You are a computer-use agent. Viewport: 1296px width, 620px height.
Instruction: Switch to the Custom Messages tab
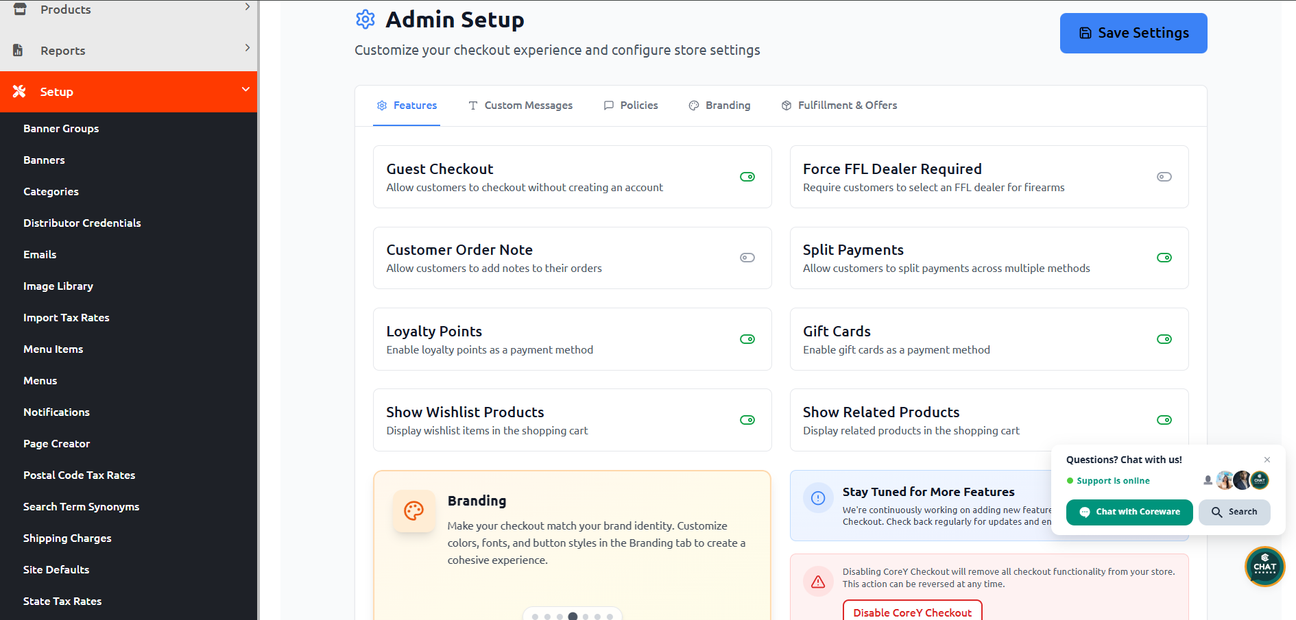click(x=520, y=106)
